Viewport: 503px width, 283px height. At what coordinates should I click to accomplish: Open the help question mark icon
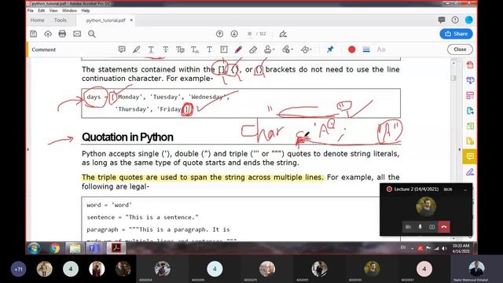click(x=455, y=20)
